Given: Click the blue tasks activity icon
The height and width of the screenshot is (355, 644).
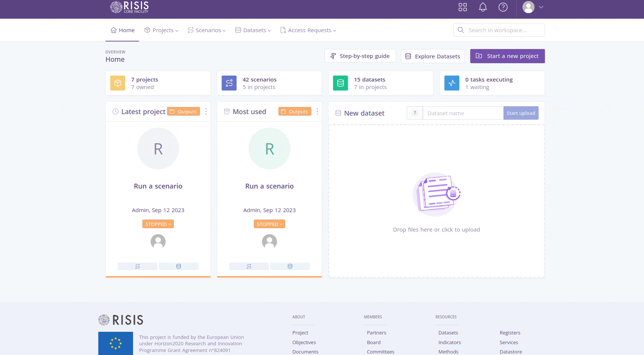Looking at the screenshot, I should click(452, 83).
